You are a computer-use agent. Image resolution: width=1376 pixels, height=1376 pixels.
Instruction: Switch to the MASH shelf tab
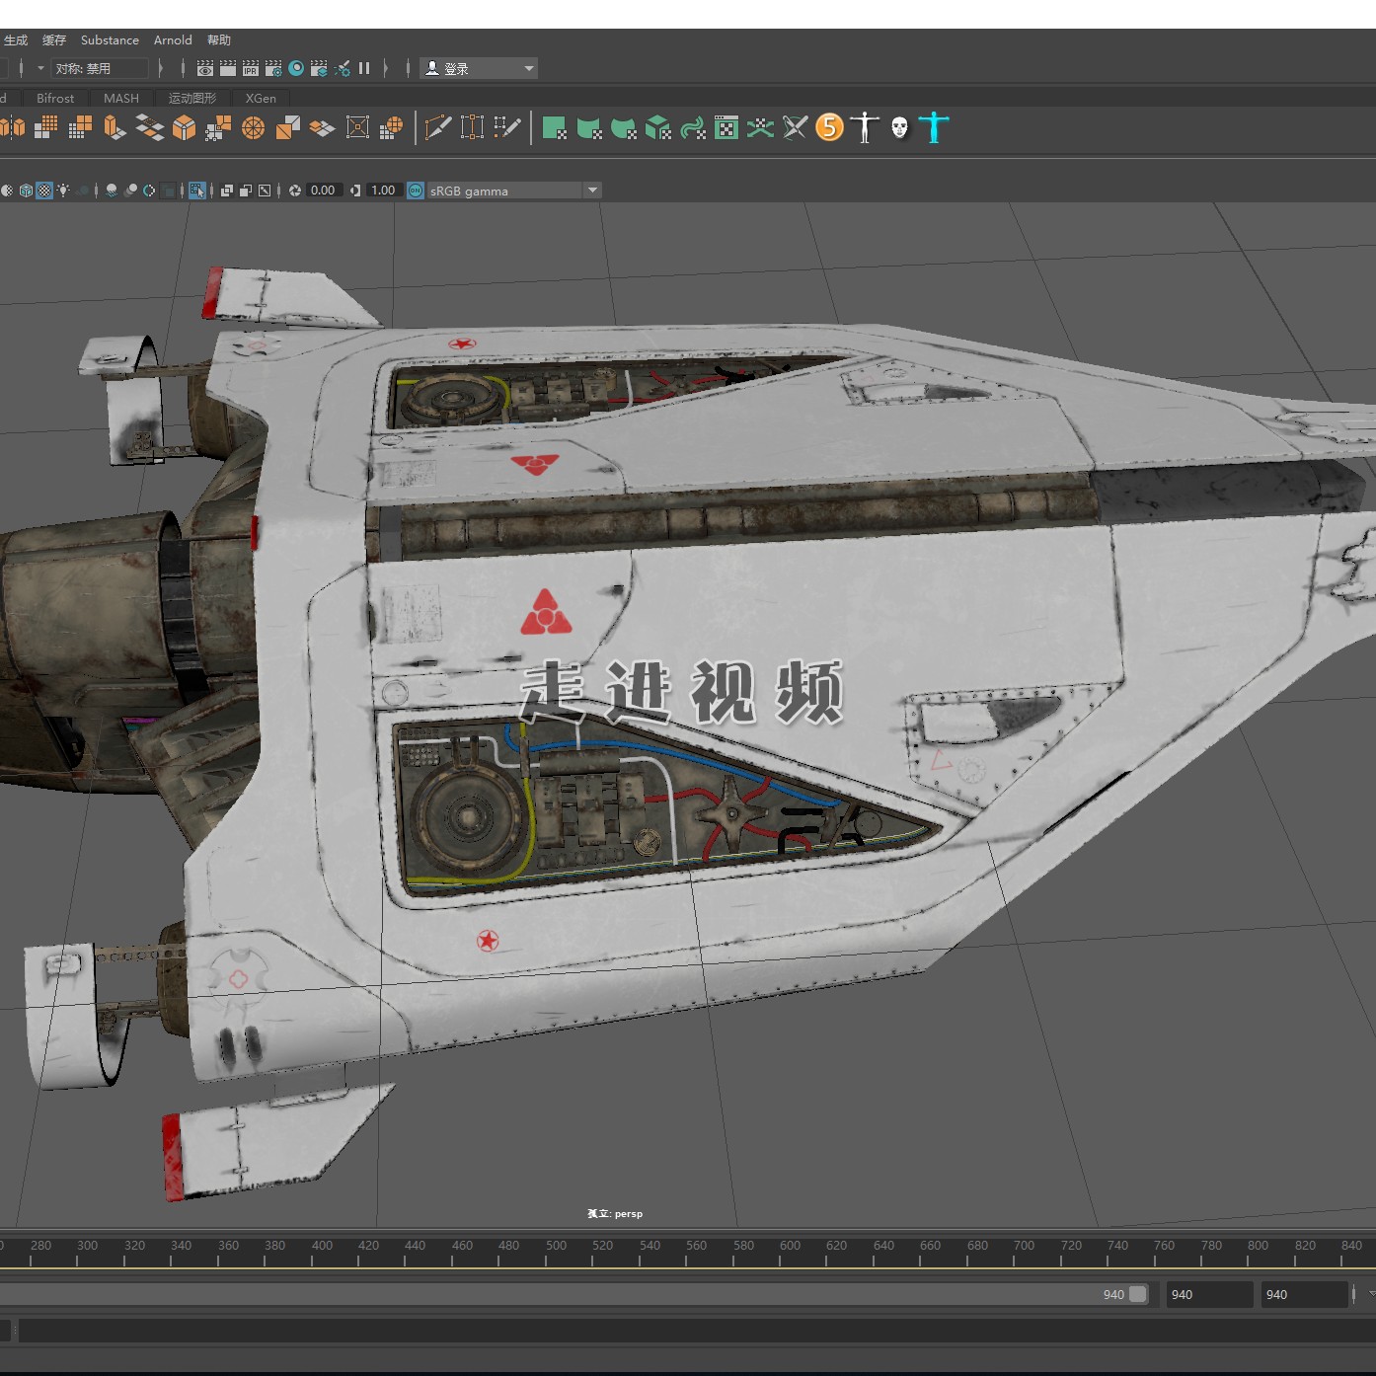(121, 98)
